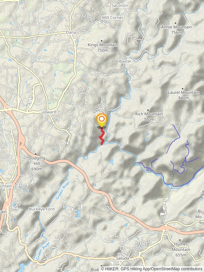Select the Saconon place label
Screen dimensions: 204x272
click(x=120, y=5)
